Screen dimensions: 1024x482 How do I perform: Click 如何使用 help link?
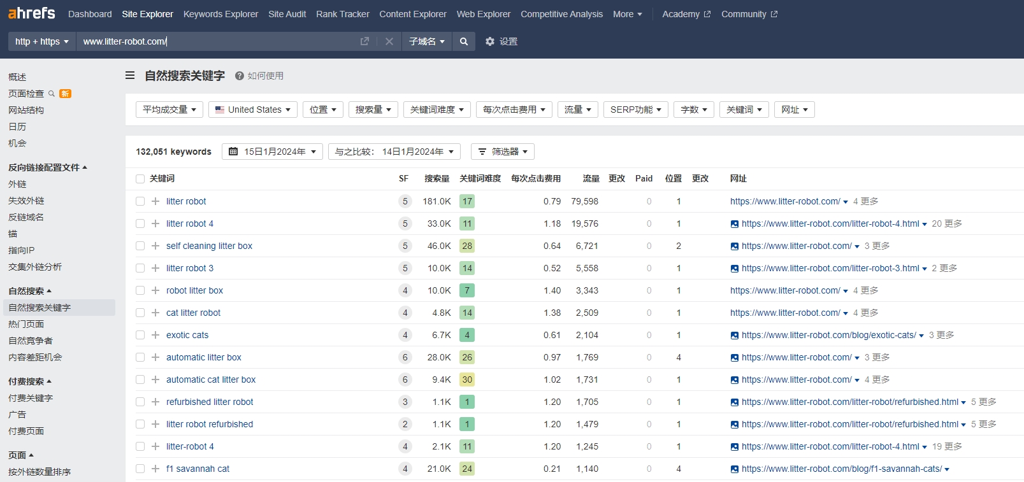coord(265,76)
